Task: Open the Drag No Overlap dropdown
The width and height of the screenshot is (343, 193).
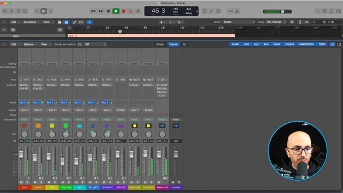Action: pos(276,22)
